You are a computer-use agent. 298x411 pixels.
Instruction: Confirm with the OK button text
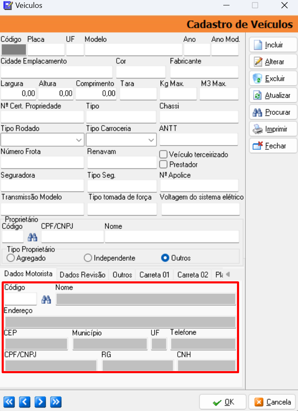pyautogui.click(x=230, y=402)
